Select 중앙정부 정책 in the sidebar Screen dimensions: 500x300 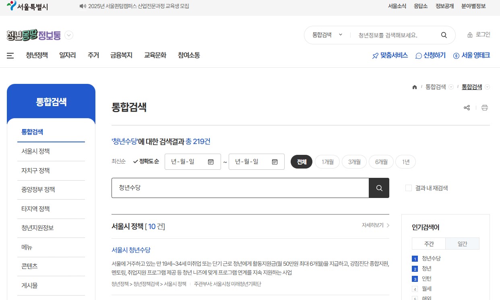click(x=51, y=190)
